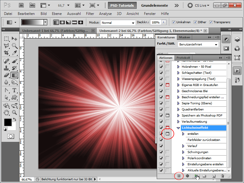Image resolution: width=244 pixels, height=183 pixels.
Task: Delete the selected action
Action: [x=222, y=176]
